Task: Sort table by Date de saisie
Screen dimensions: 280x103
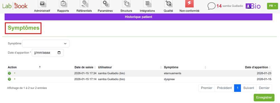Action: click(85, 67)
